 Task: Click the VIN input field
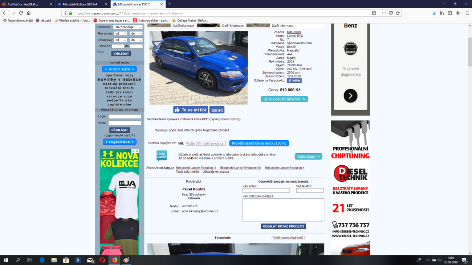coord(206,144)
